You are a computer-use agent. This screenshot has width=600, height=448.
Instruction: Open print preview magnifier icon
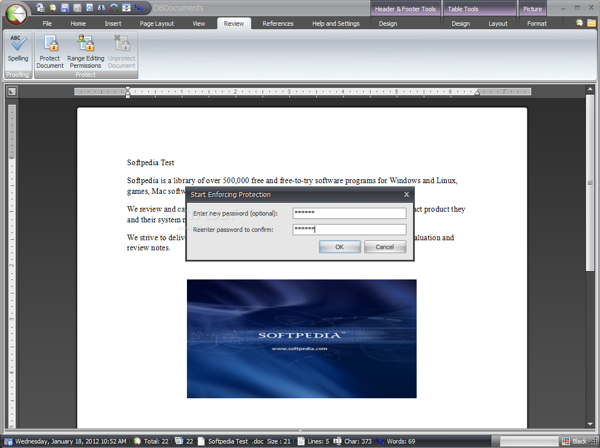pyautogui.click(x=90, y=8)
